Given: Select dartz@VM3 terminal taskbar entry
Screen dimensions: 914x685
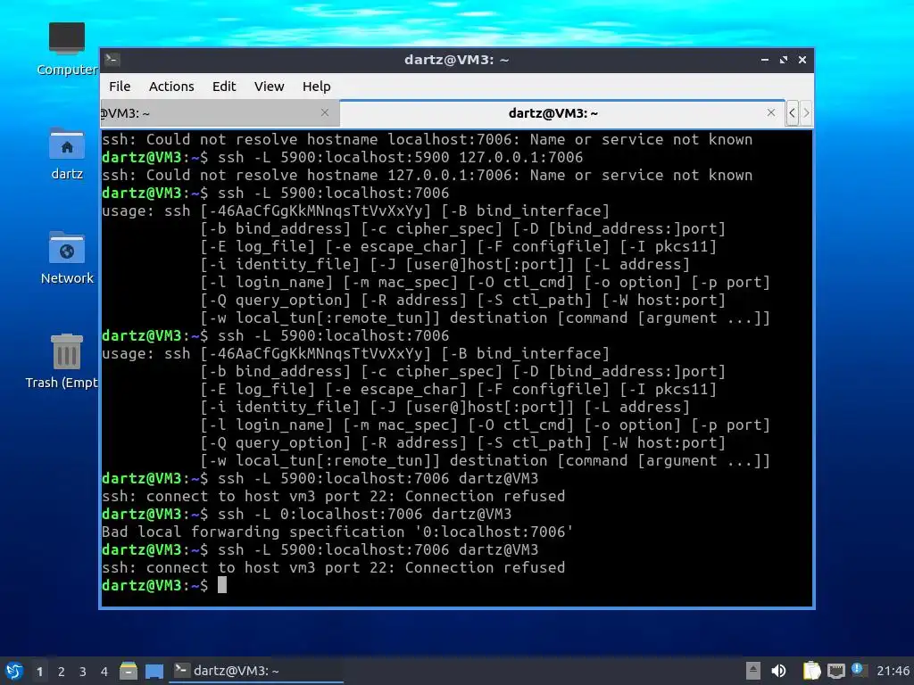Looking at the screenshot, I should 256,671.
